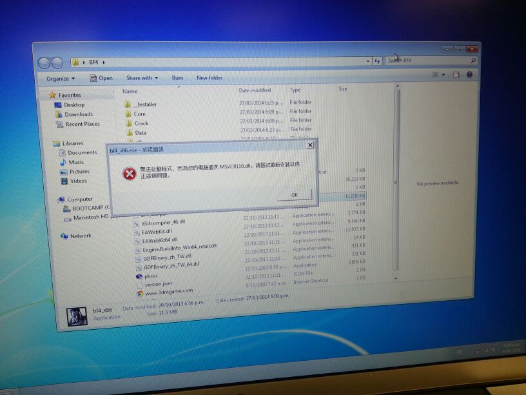Open the Organize dropdown menu

pyautogui.click(x=60, y=78)
